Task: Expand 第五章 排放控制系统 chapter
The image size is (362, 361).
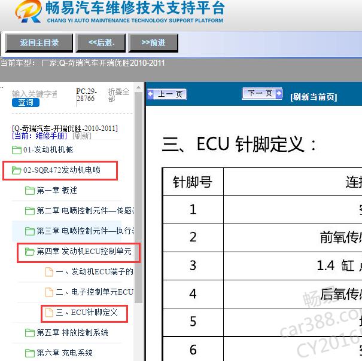Action: [x=72, y=333]
